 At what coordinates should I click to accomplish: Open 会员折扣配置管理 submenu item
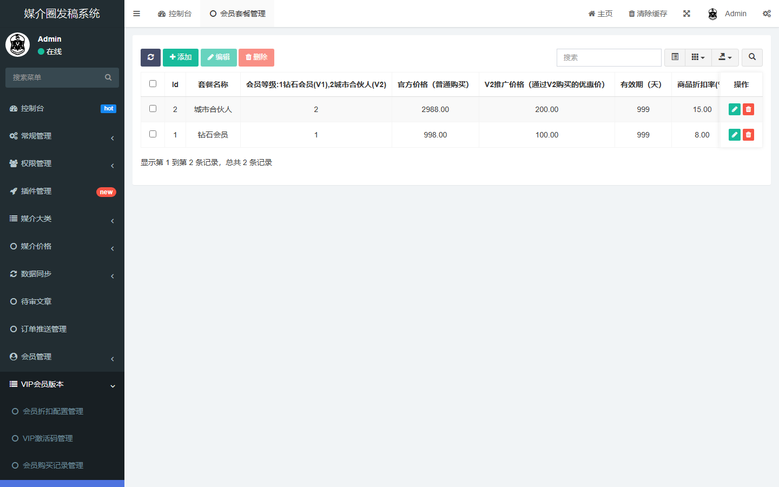62,411
